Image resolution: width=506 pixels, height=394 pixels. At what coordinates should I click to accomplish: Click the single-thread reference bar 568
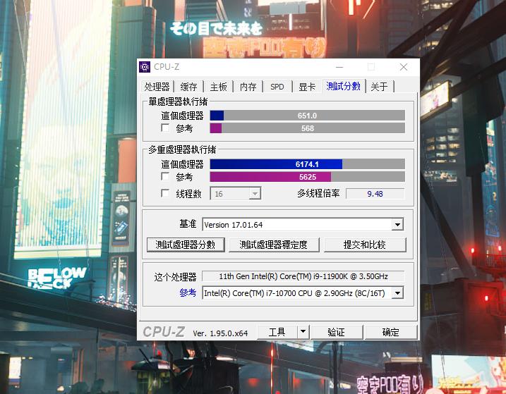tap(308, 128)
